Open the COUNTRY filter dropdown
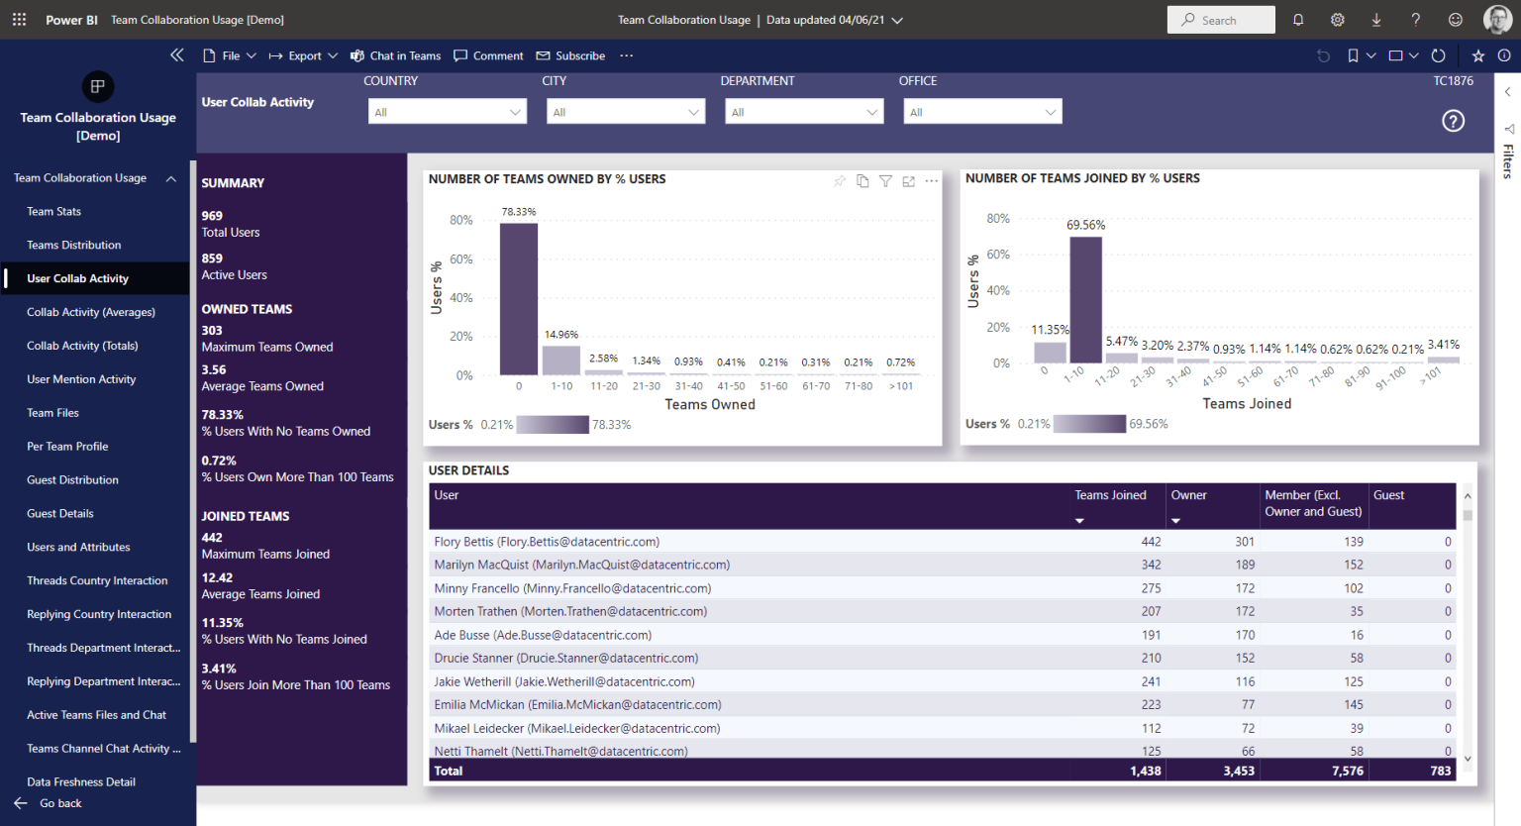The width and height of the screenshot is (1521, 826). pyautogui.click(x=448, y=112)
